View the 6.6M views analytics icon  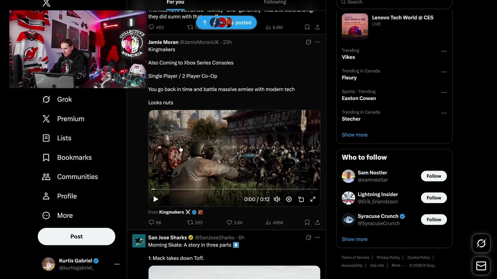[x=268, y=27]
